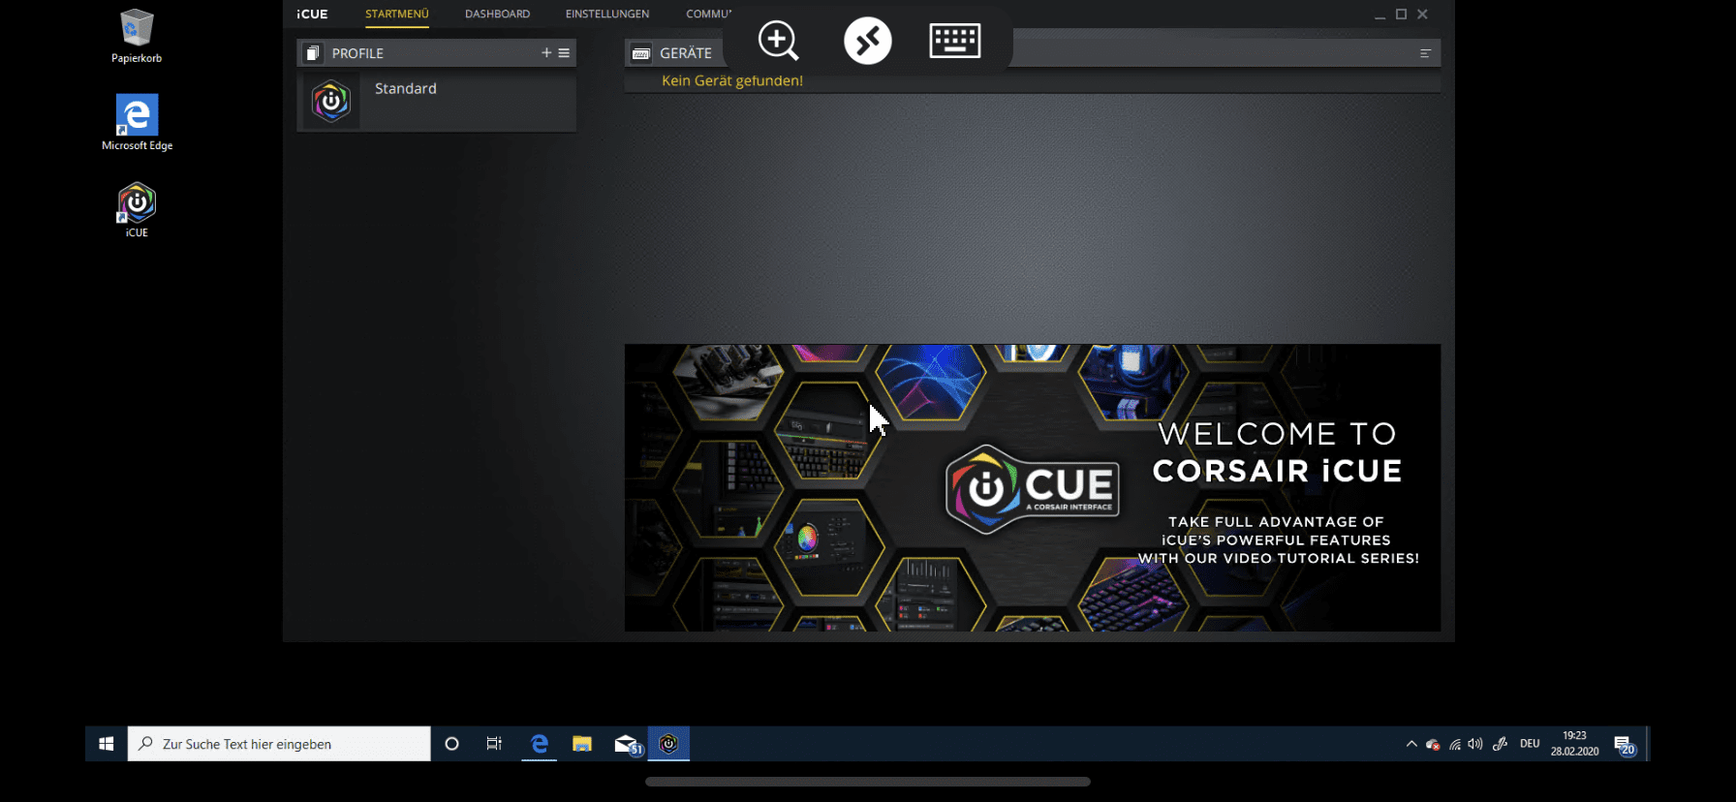Open the Wi-Fi network tray icon
The width and height of the screenshot is (1736, 802).
pyautogui.click(x=1455, y=744)
